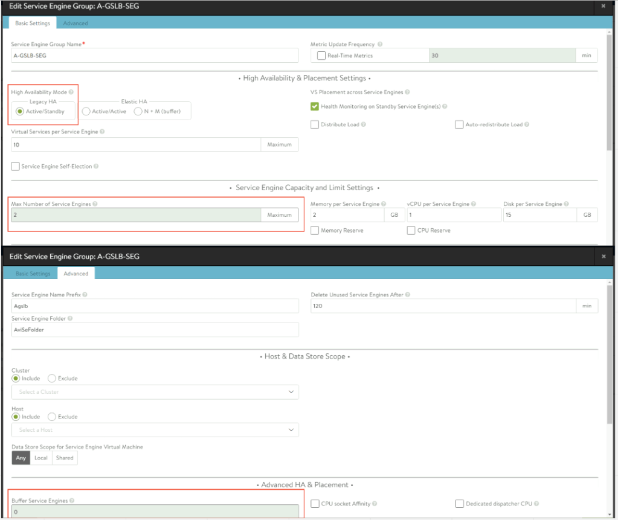The width and height of the screenshot is (618, 520).
Task: Choose Shared data store scope button
Action: click(65, 458)
